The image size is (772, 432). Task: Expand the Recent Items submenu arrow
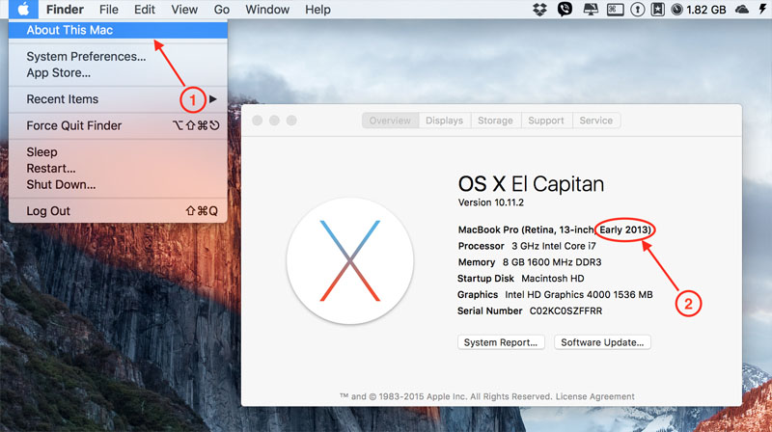212,99
